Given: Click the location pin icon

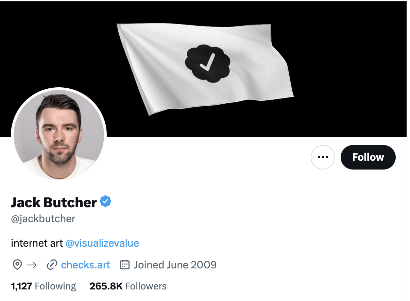Looking at the screenshot, I should [x=17, y=265].
